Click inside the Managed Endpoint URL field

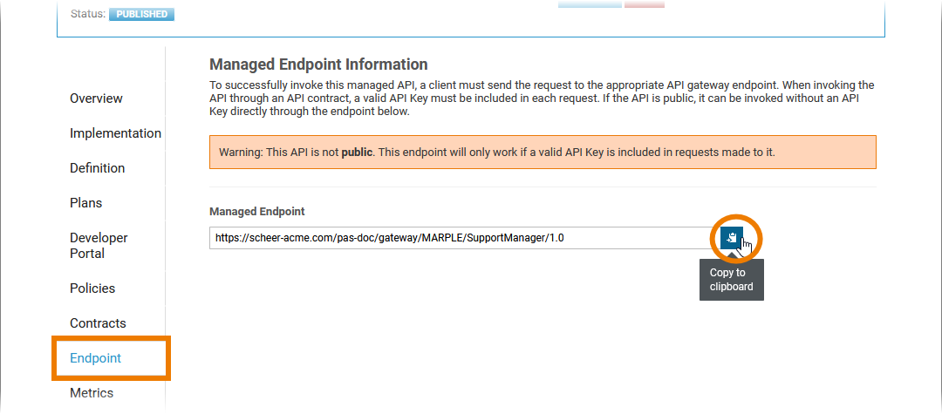click(464, 238)
